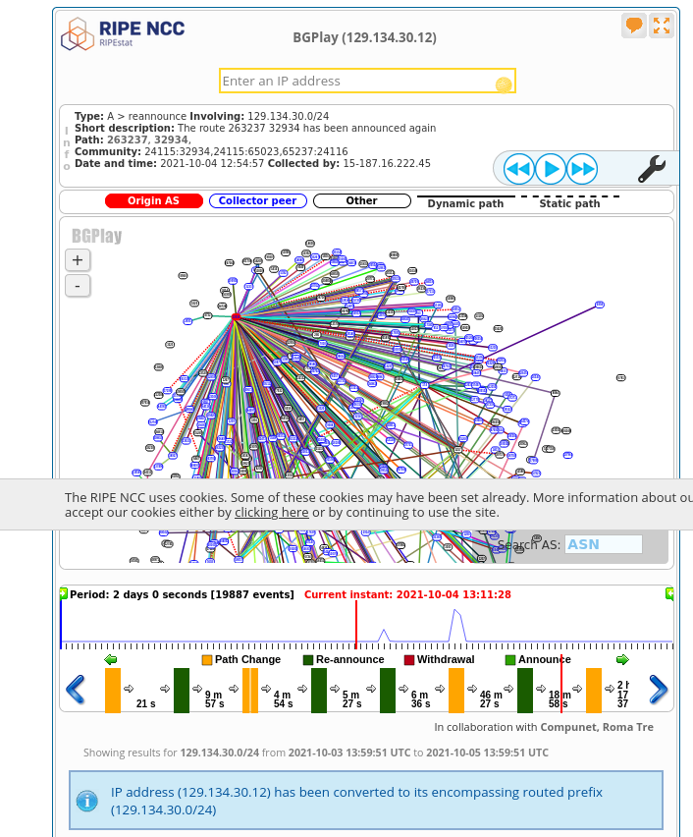Click the first orange Path Change event block

click(113, 691)
